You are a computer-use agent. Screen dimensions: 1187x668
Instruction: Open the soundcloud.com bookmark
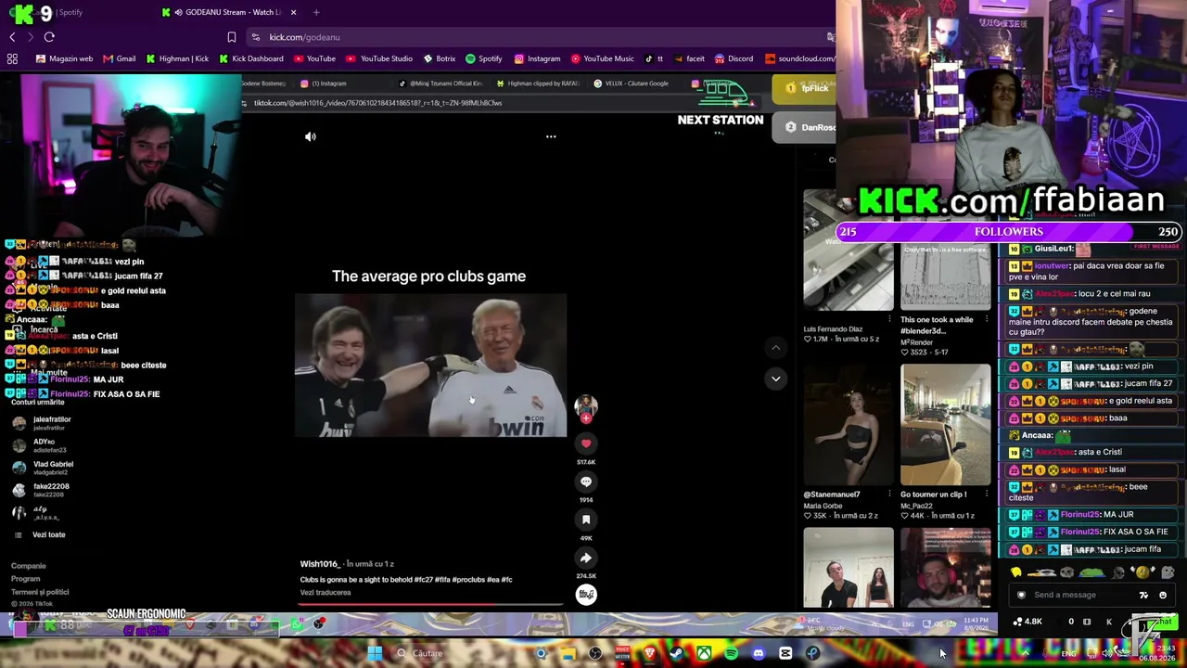(x=799, y=58)
